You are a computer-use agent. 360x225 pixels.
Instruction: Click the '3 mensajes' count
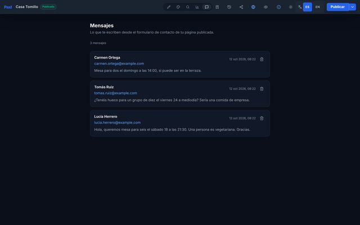point(98,43)
